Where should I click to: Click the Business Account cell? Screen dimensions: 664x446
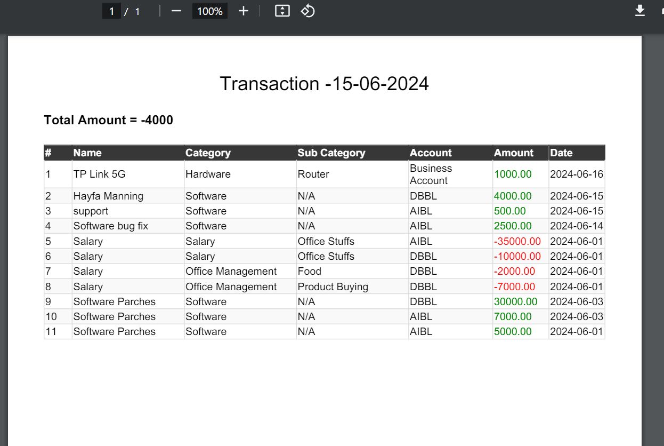point(431,174)
